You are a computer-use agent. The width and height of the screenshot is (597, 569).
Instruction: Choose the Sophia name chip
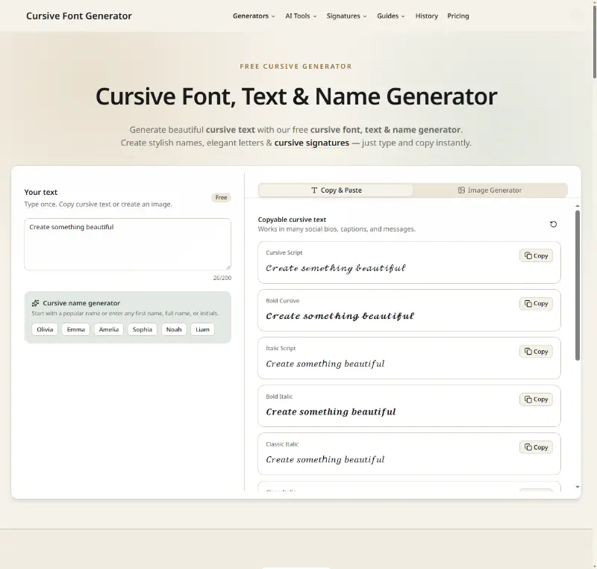[143, 329]
